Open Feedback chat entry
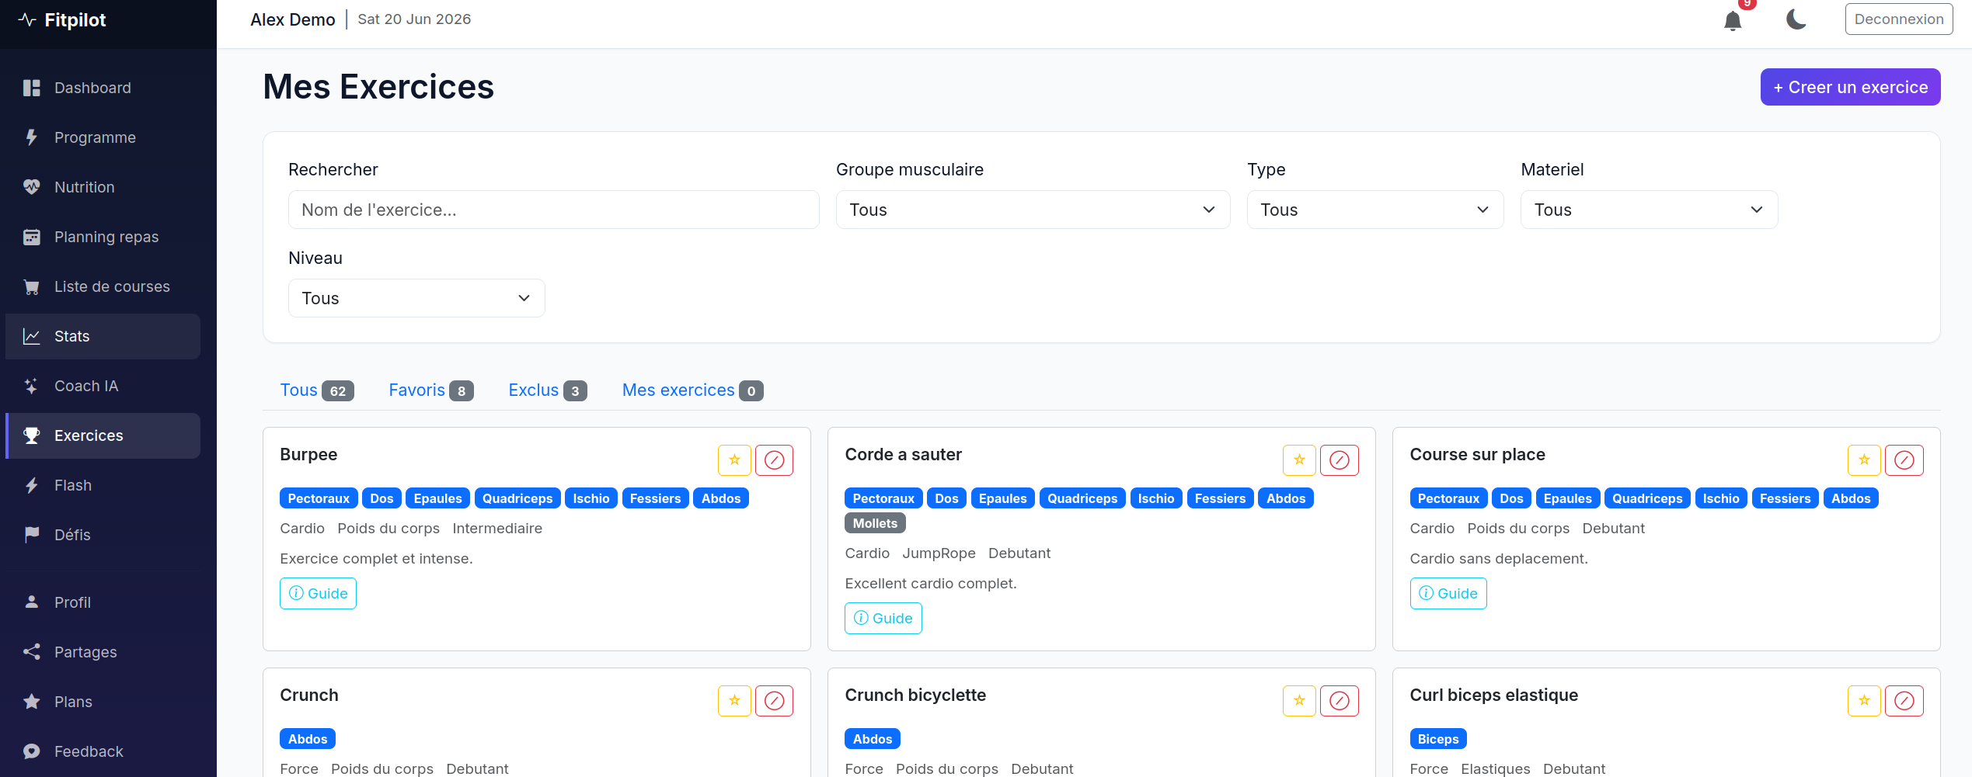 103,751
